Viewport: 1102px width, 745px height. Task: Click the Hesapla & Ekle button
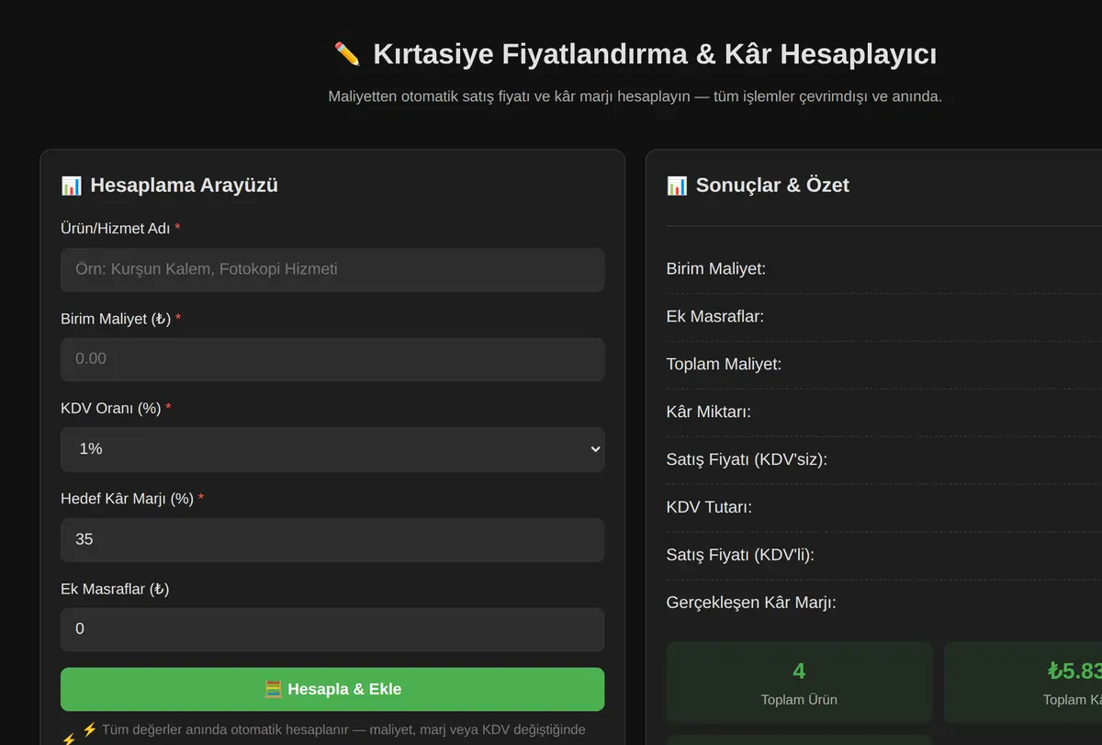[332, 689]
